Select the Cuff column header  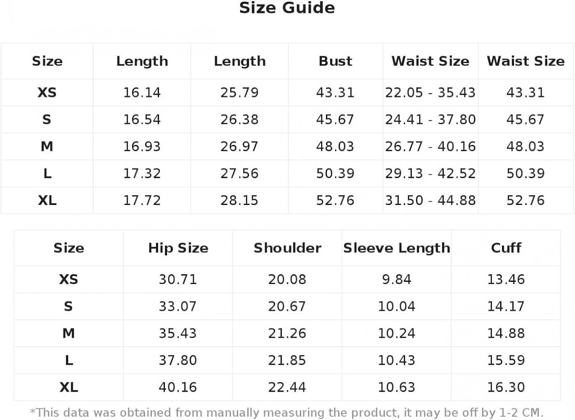[x=506, y=248]
